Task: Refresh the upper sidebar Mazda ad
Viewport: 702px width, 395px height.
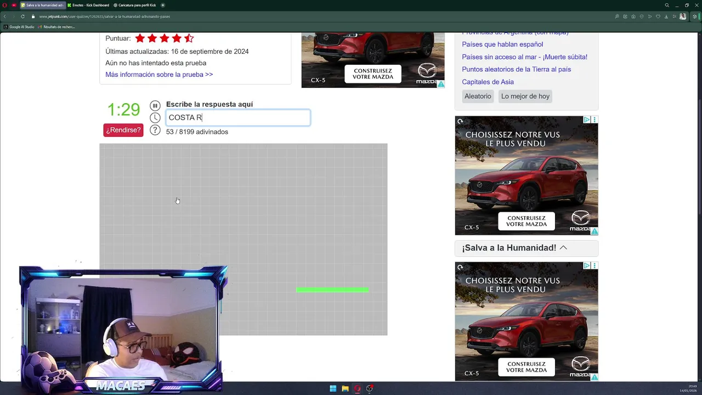Action: coord(460,121)
